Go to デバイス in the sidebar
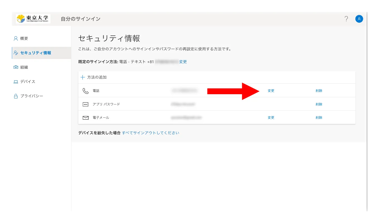379x223 pixels. coord(27,82)
